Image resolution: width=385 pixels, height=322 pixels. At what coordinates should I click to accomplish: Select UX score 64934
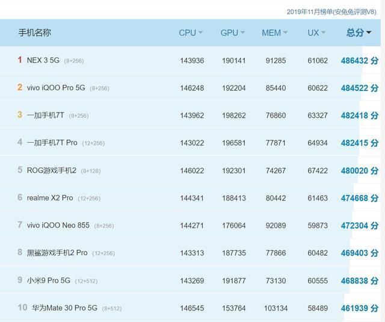(318, 143)
